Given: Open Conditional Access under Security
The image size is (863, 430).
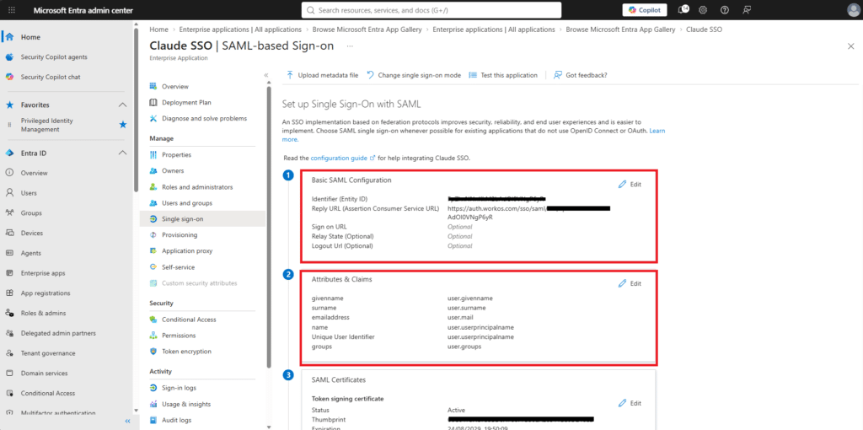Looking at the screenshot, I should click(189, 320).
